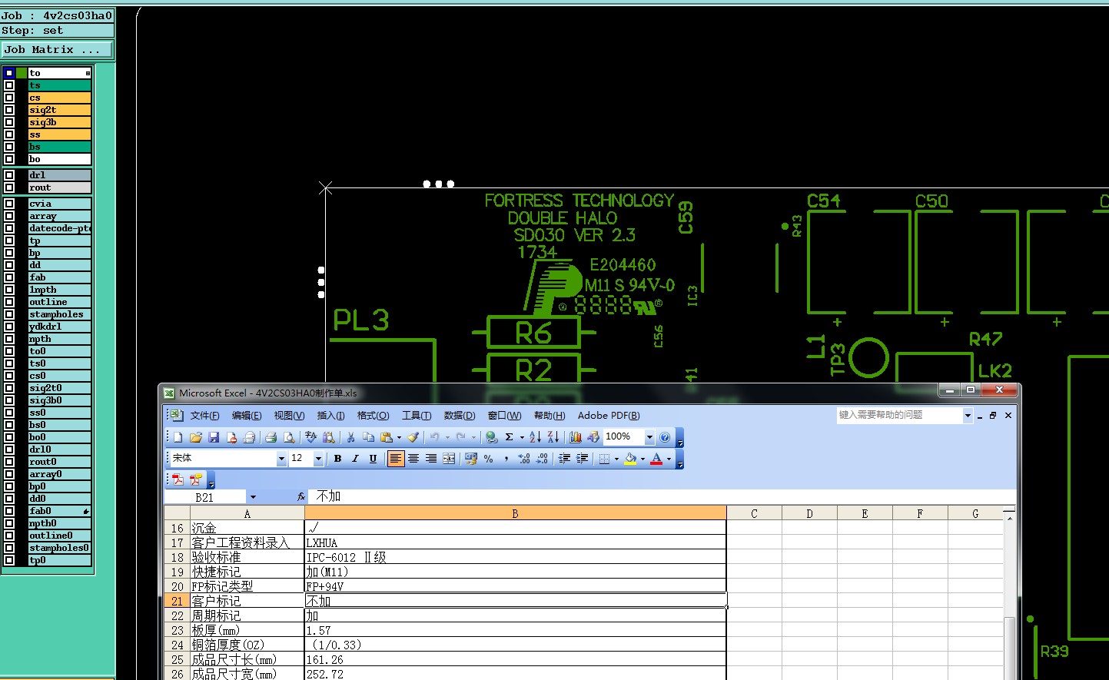
Task: Select row 21 header in Excel
Action: pyautogui.click(x=177, y=601)
